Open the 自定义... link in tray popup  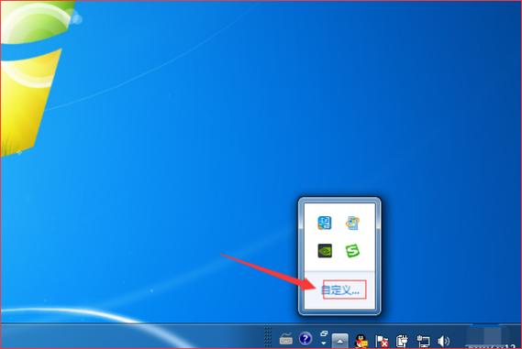tap(340, 290)
